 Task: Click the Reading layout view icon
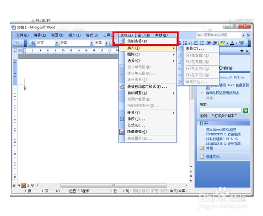click(33, 186)
